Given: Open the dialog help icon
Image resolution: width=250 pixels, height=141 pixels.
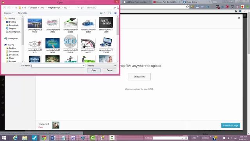Looking at the screenshot, I should click(x=116, y=13).
